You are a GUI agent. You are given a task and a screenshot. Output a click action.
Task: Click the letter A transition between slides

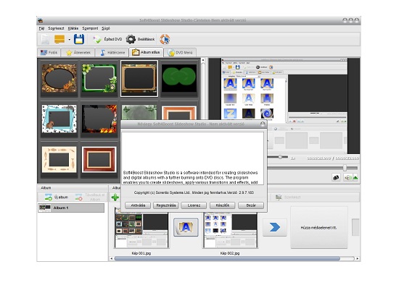click(186, 227)
